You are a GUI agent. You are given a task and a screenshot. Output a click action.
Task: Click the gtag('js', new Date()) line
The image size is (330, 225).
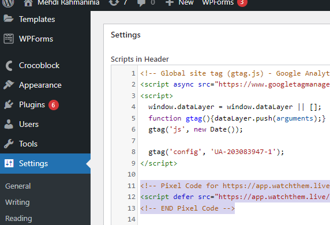pyautogui.click(x=196, y=129)
